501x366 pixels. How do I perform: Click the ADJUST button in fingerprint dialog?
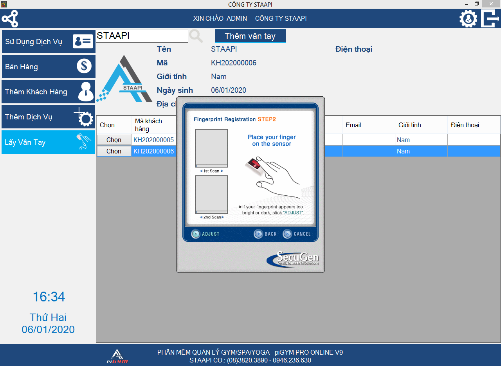205,234
